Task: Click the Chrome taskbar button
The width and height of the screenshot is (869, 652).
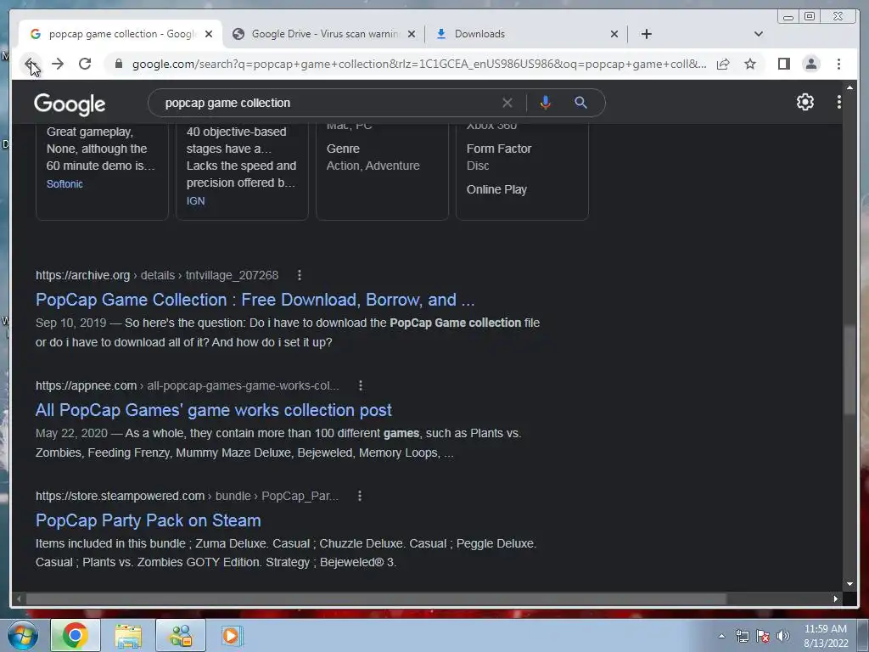Action: 75,635
